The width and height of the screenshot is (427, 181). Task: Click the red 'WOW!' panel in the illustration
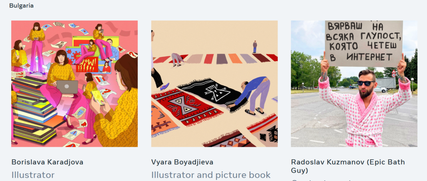coord(87,64)
